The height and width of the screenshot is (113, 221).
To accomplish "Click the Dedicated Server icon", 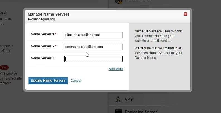I will (118, 111).
